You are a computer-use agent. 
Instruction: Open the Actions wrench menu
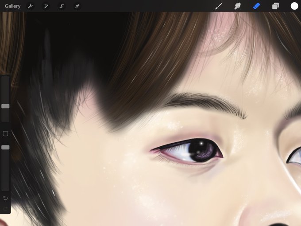pyautogui.click(x=30, y=6)
